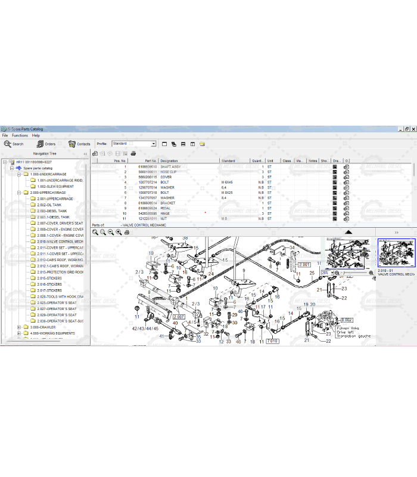Open the Functions menu
The image size is (417, 477).
click(x=20, y=135)
